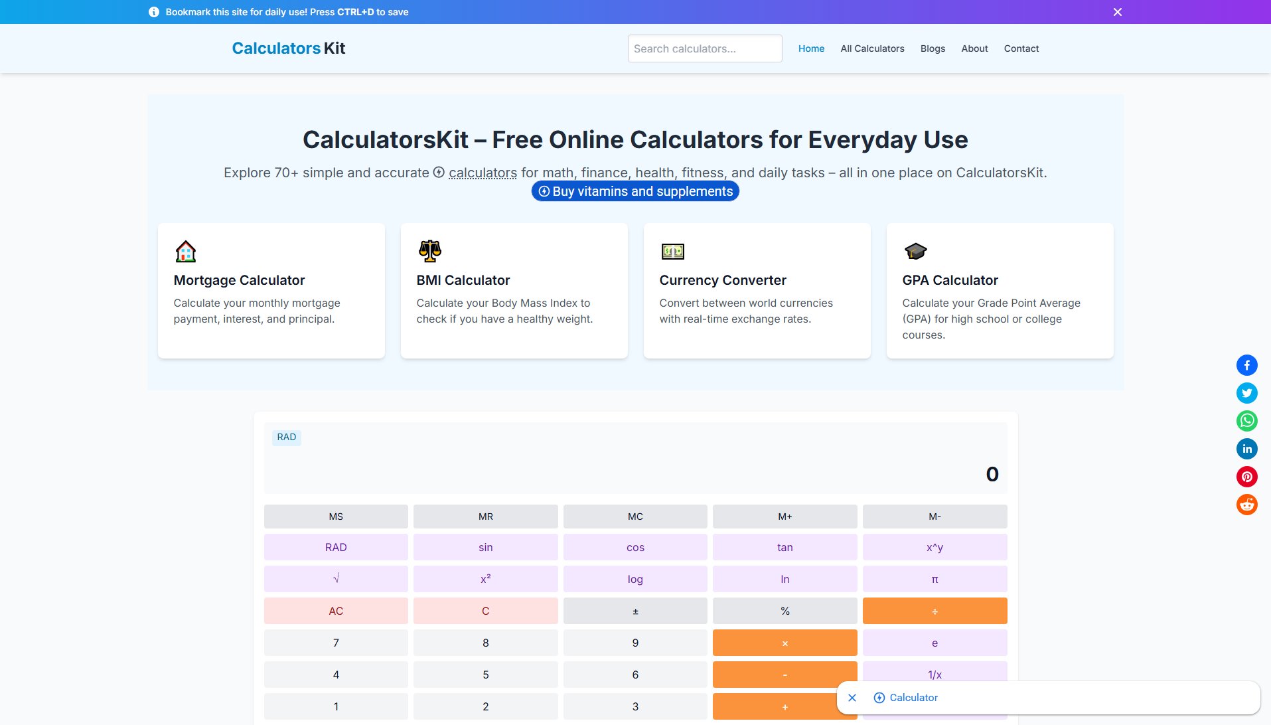The width and height of the screenshot is (1271, 725).
Task: Share on Pinterest icon
Action: tap(1246, 477)
